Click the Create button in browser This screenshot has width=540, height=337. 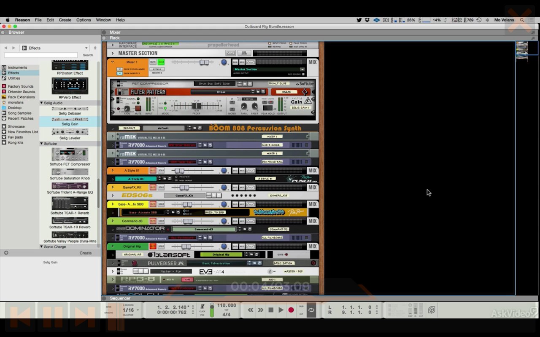86,253
